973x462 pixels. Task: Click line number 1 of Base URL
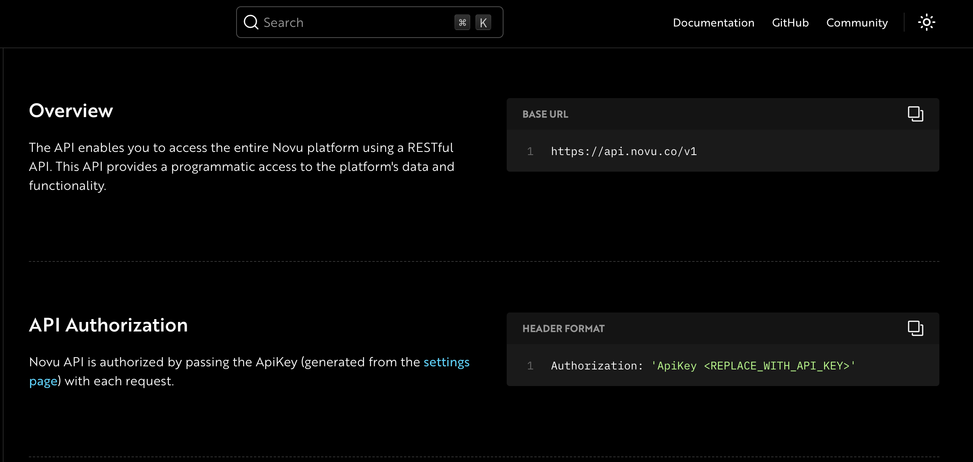coord(530,151)
